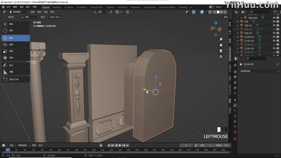The width and height of the screenshot is (281, 158).
Task: Toggle viewport visibility eye for 平面.001
Action: [x=274, y=25]
